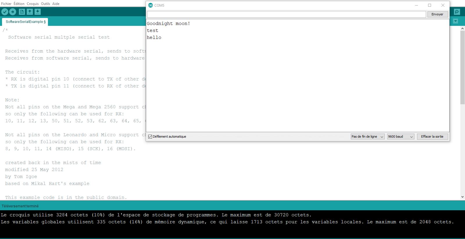Click the COM5 window title text

159,6
